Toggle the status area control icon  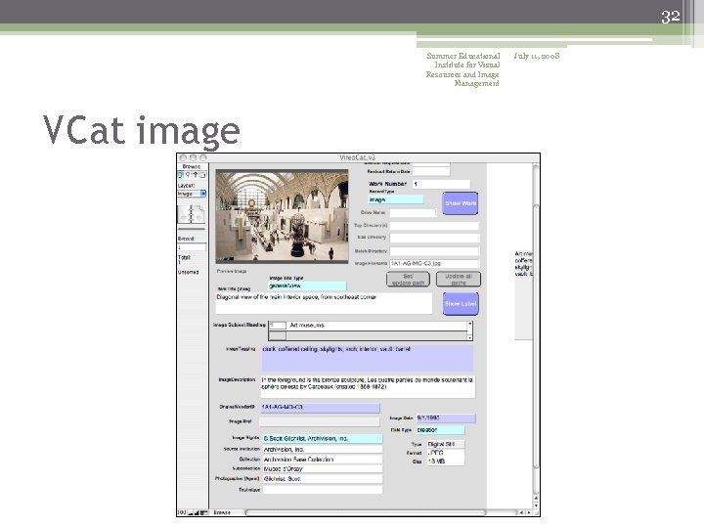tap(203, 512)
